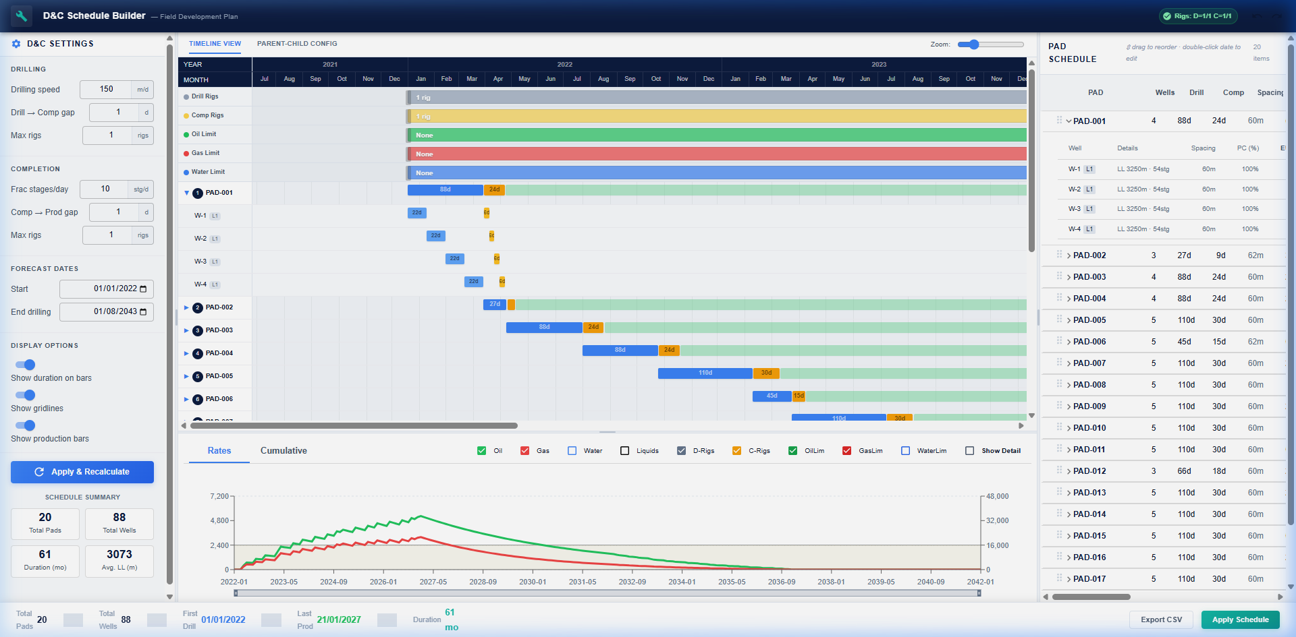The image size is (1296, 637).
Task: Expand PAD-004 in the timeline rows
Action: (187, 354)
